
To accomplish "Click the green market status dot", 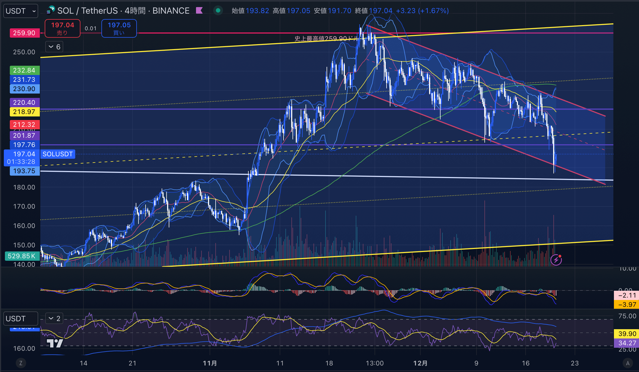I will 218,11.
